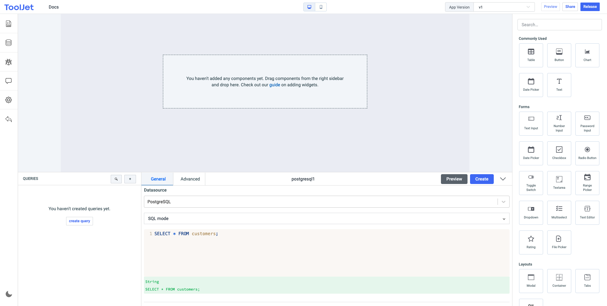Switch to desktop layout view

[x=309, y=7]
